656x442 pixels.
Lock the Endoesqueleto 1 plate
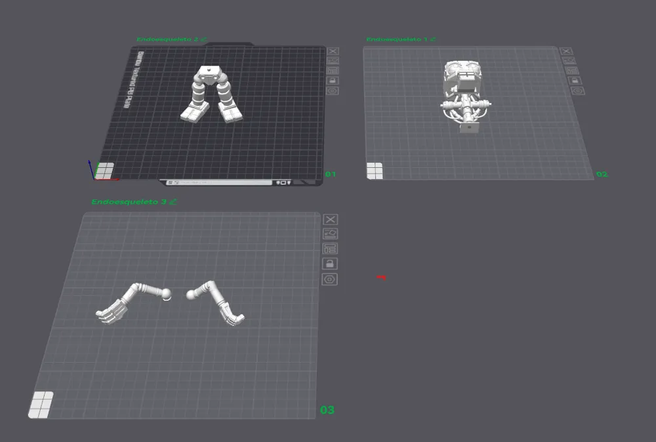coord(575,81)
